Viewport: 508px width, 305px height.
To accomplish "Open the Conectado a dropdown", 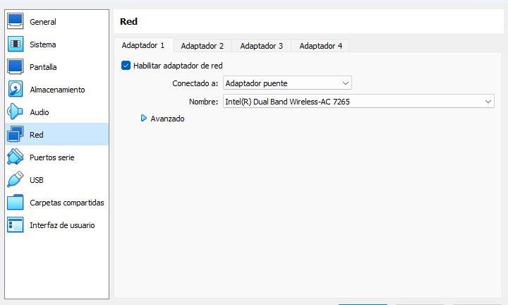I will [x=287, y=83].
